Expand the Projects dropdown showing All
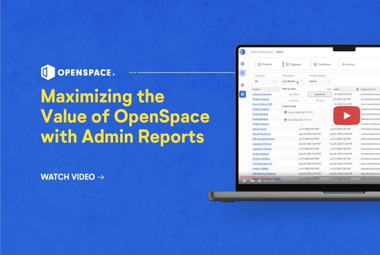 click(x=265, y=81)
